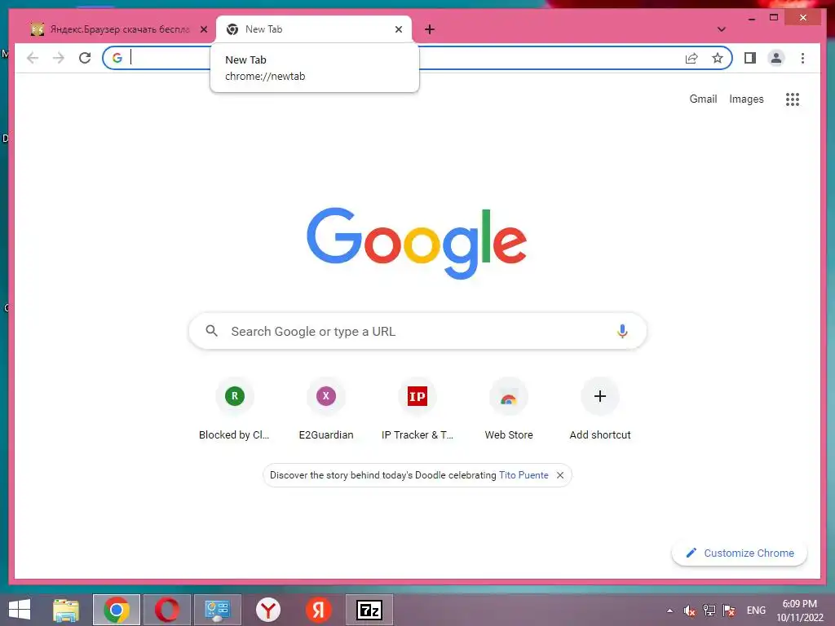Viewport: 835px width, 626px height.
Task: Open 7-Zip from taskbar
Action: [x=369, y=610]
